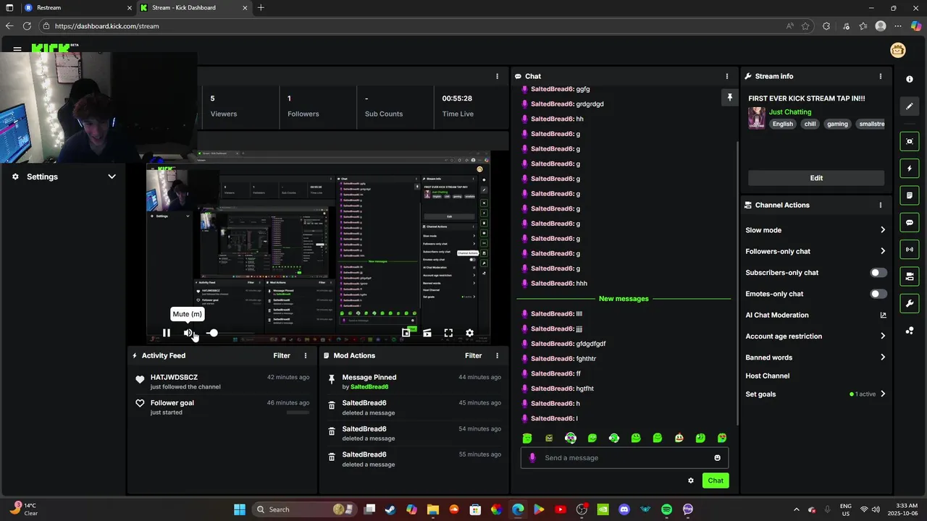Screen dimensions: 927x521
Task: Enter fullscreen on the preview player
Action: click(448, 333)
